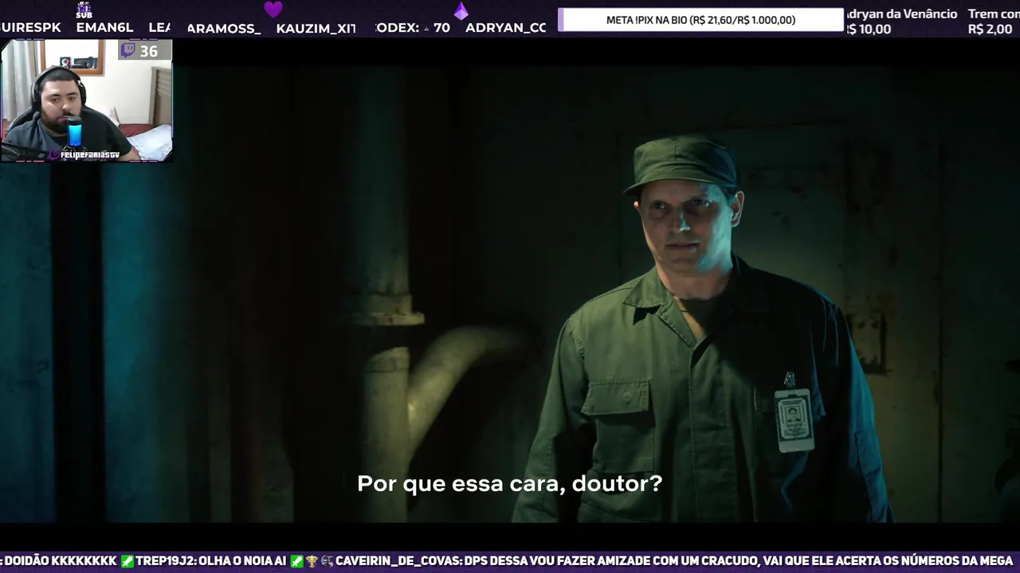Click the green check badge after NOIA AI
Screen dimensions: 1020x573
(x=296, y=561)
